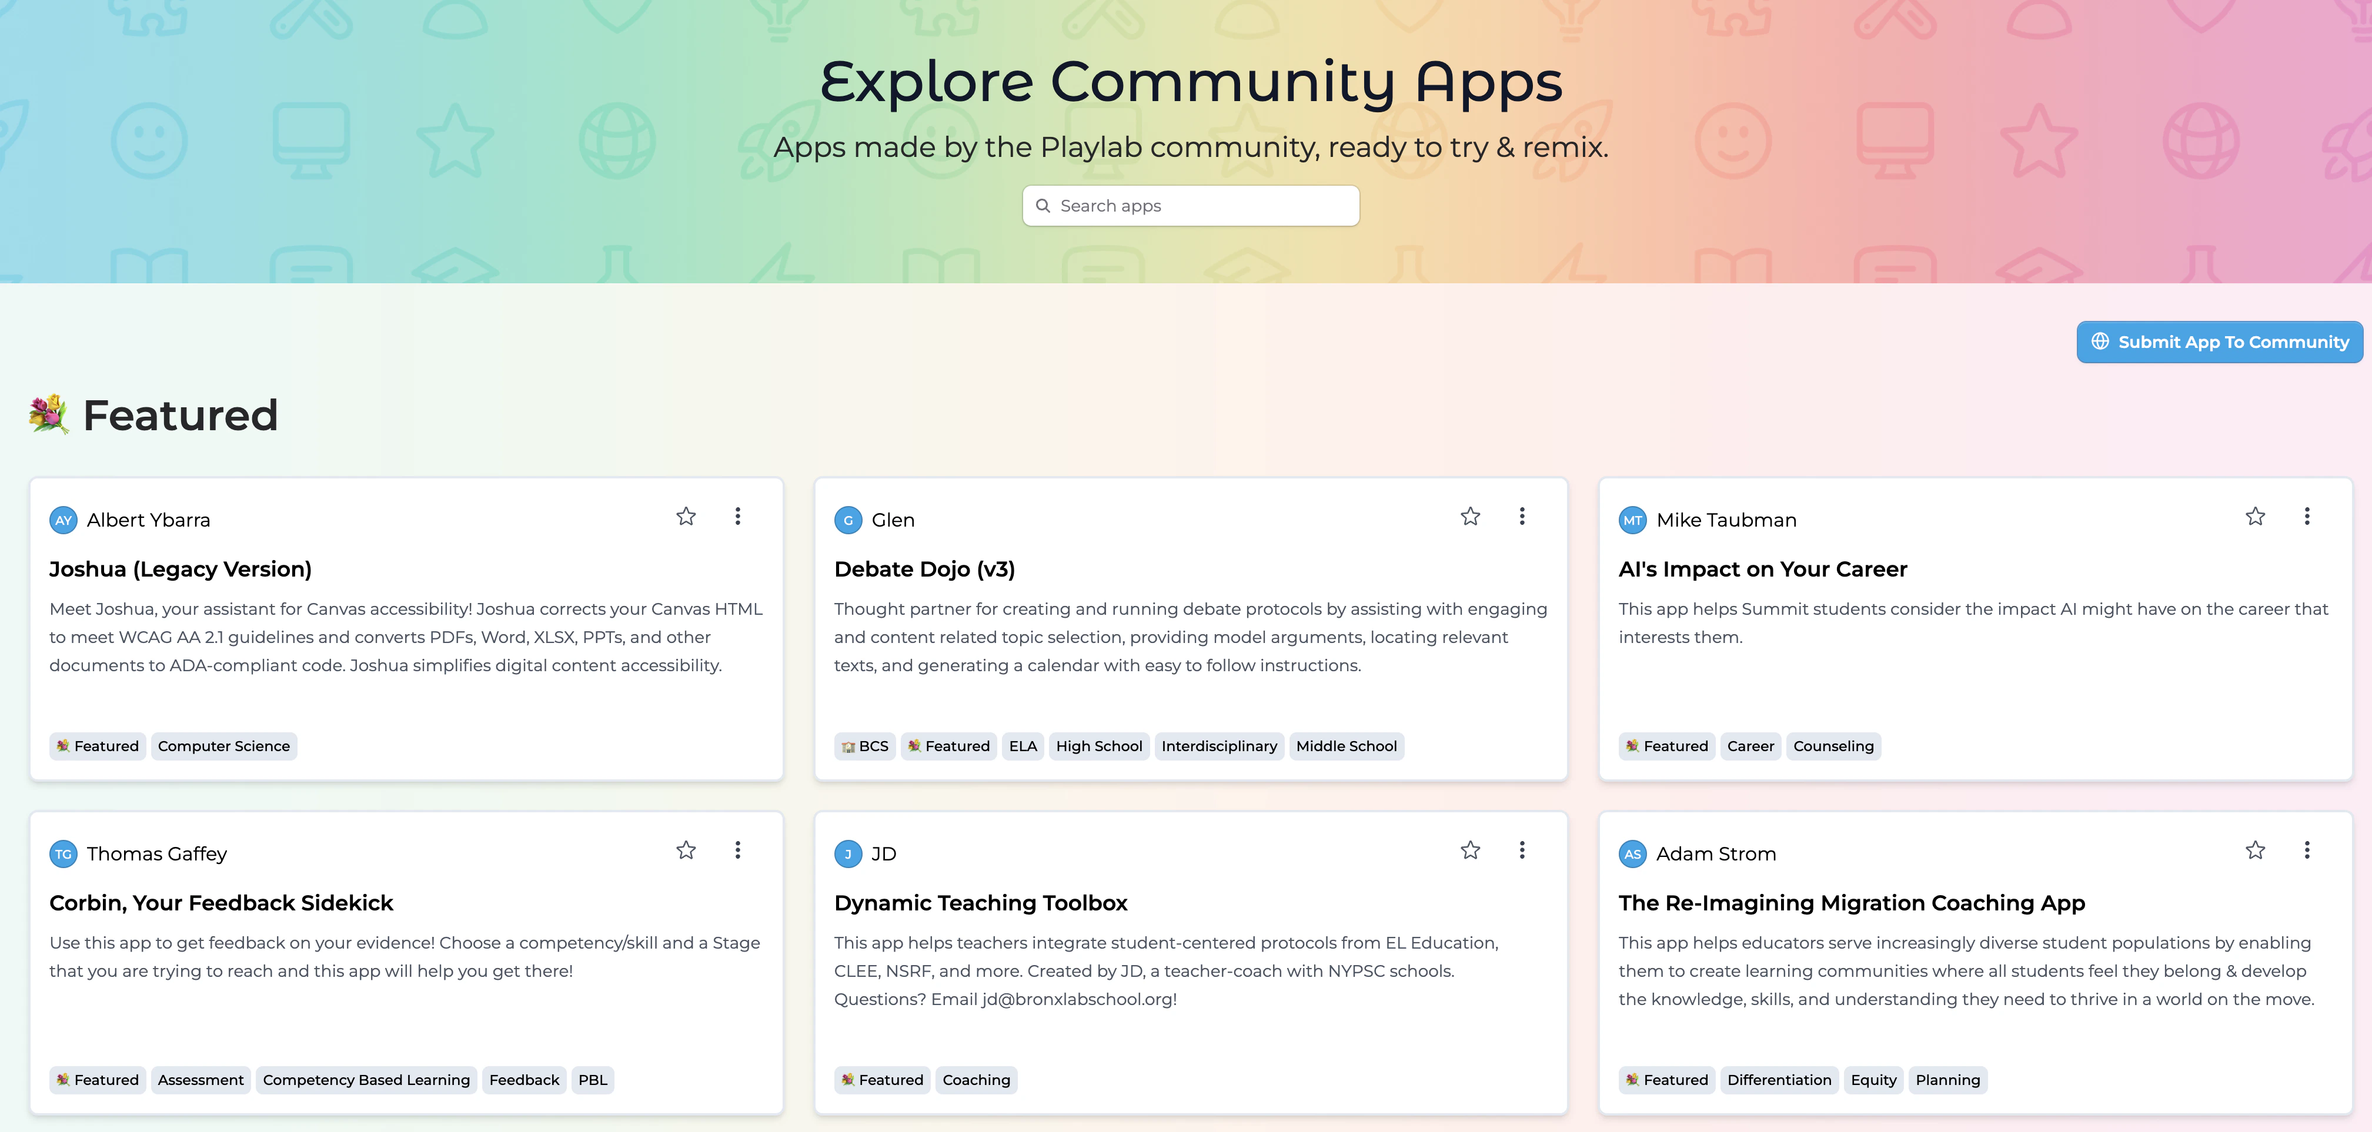This screenshot has height=1132, width=2372.
Task: Click Adam Strom's AS avatar icon
Action: click(x=1633, y=854)
